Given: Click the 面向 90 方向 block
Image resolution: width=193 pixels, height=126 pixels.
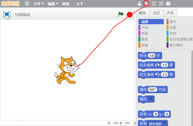Looking at the screenshot, I should [x=153, y=90].
